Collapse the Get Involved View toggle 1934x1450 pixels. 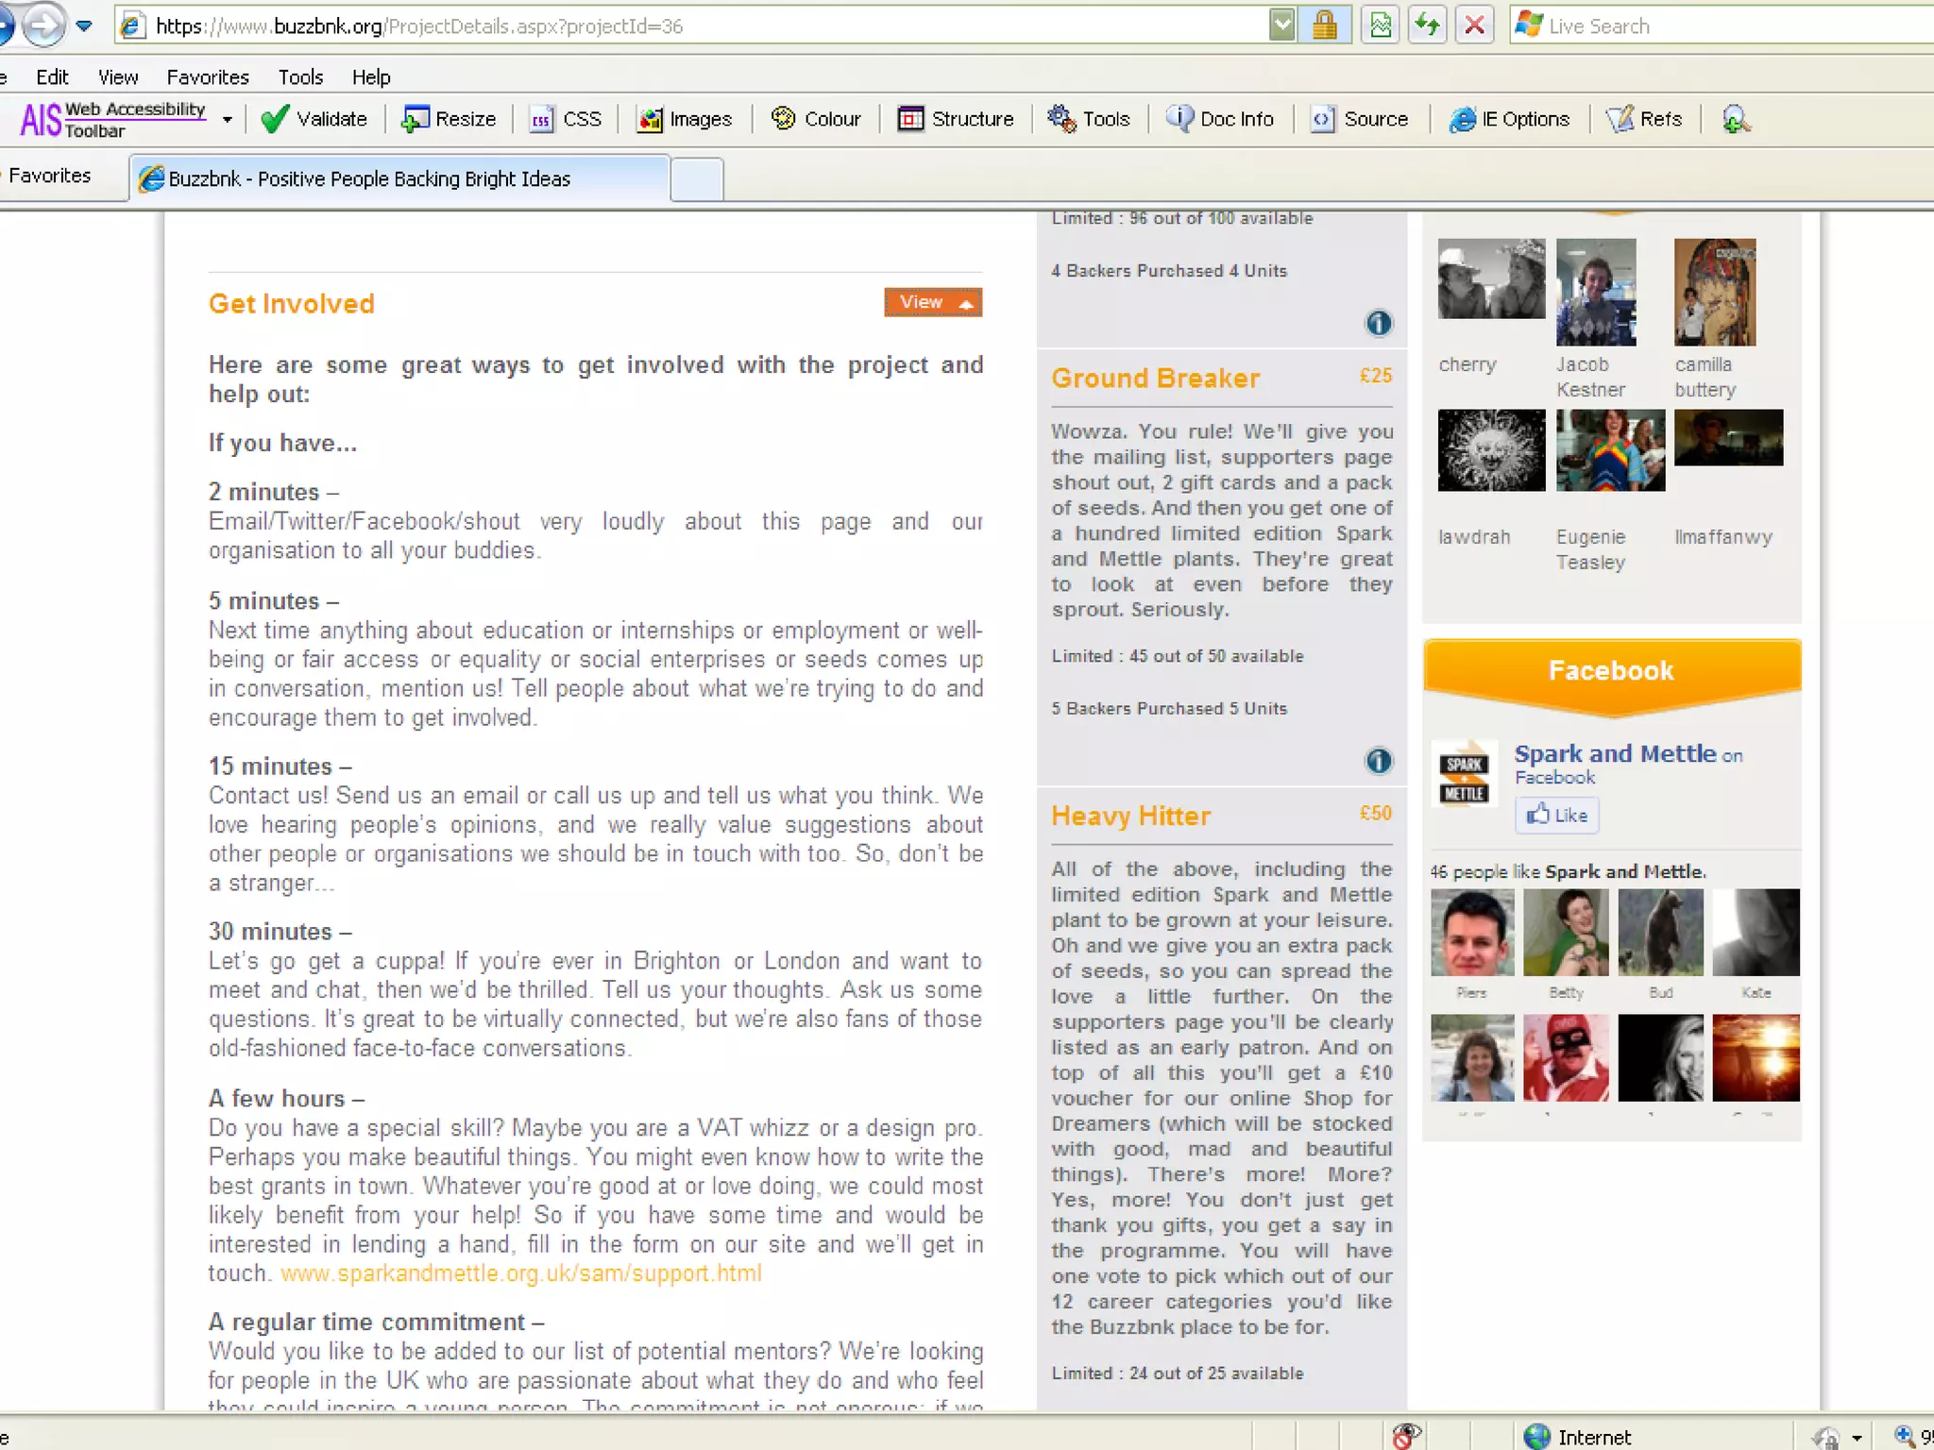(x=932, y=302)
